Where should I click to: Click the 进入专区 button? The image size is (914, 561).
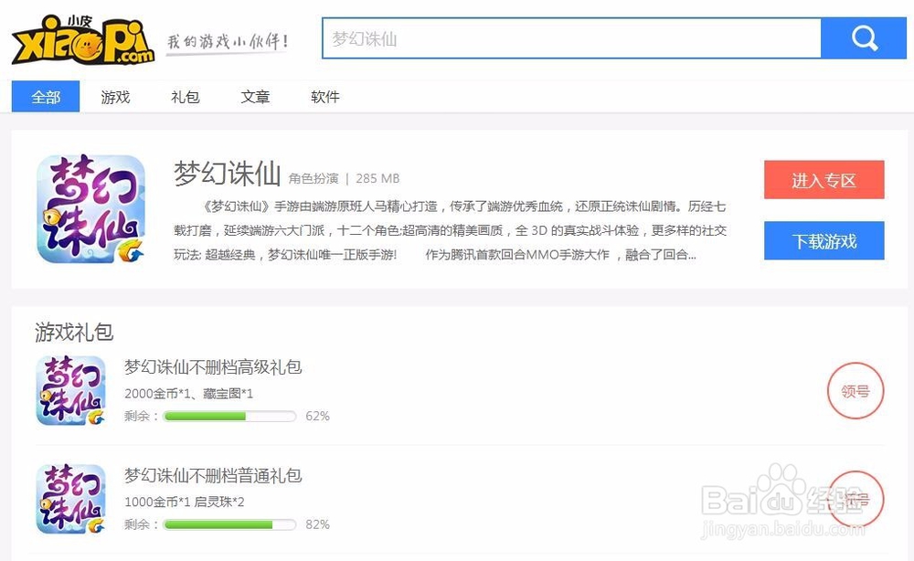824,180
